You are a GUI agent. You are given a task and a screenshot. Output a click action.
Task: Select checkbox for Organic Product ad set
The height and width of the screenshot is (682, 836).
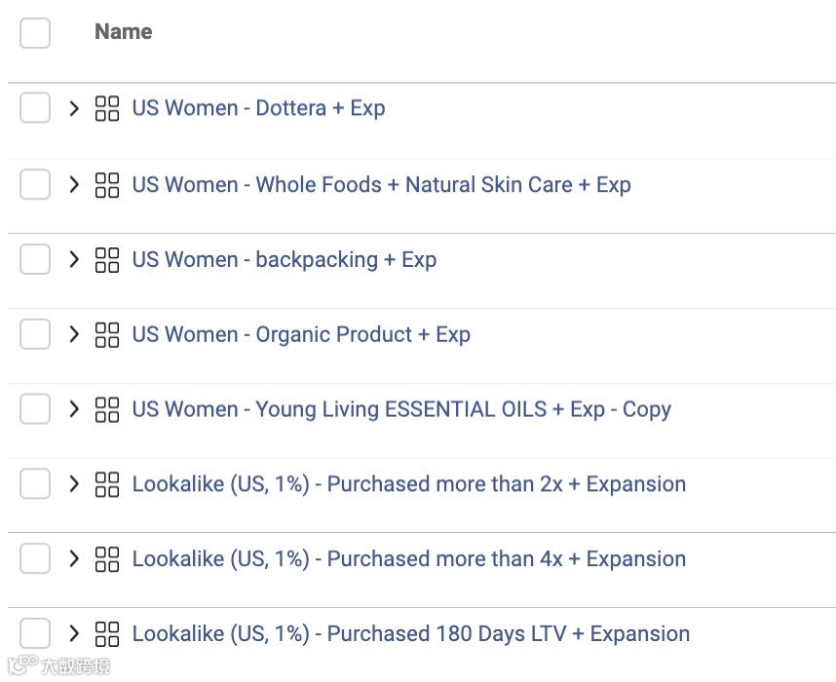tap(35, 335)
